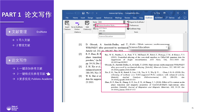Select Science Education in style list
The height and width of the screenshot is (112, 200).
(112, 36)
